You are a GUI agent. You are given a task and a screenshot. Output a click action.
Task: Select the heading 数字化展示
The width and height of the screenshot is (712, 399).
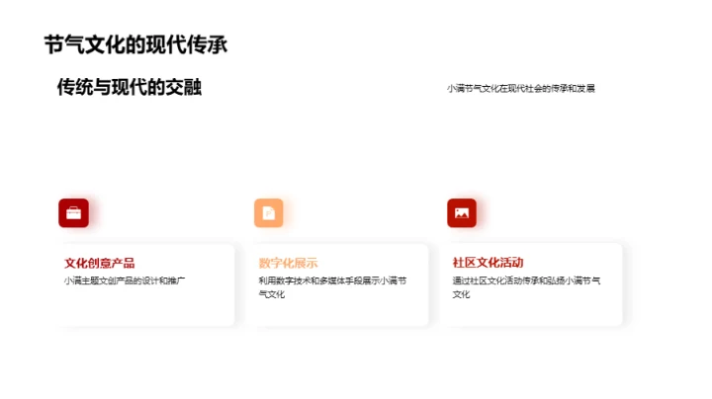pyautogui.click(x=288, y=263)
